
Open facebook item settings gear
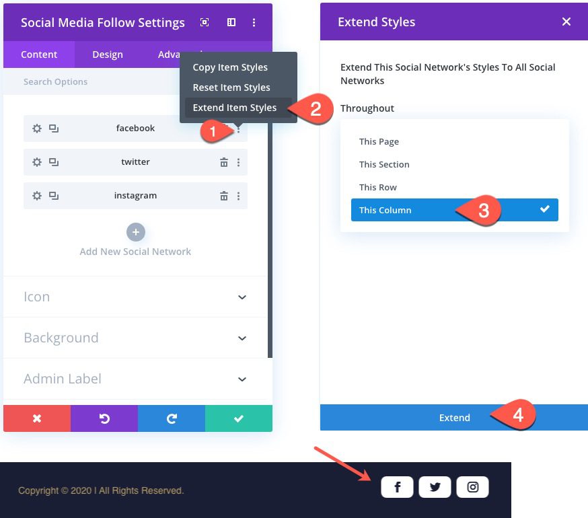pos(37,128)
